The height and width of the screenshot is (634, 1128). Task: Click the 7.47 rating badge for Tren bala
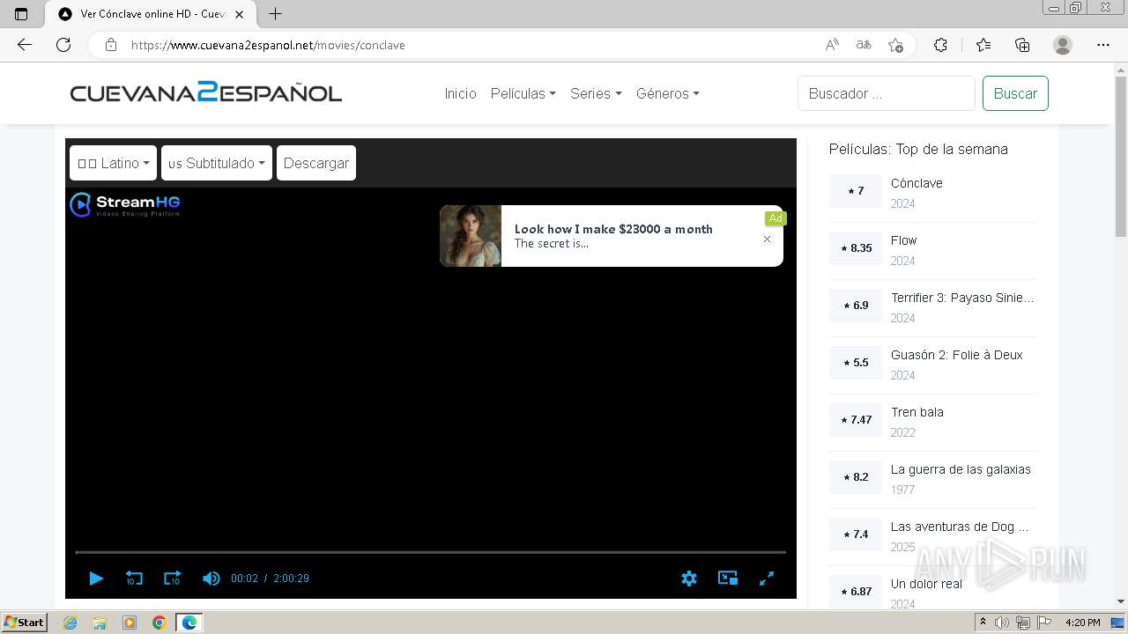pos(855,420)
